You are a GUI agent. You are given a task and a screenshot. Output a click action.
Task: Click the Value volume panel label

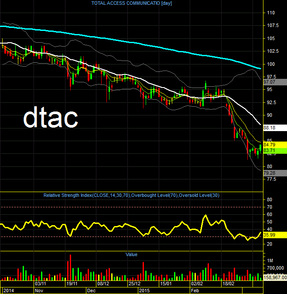[x=131, y=254]
